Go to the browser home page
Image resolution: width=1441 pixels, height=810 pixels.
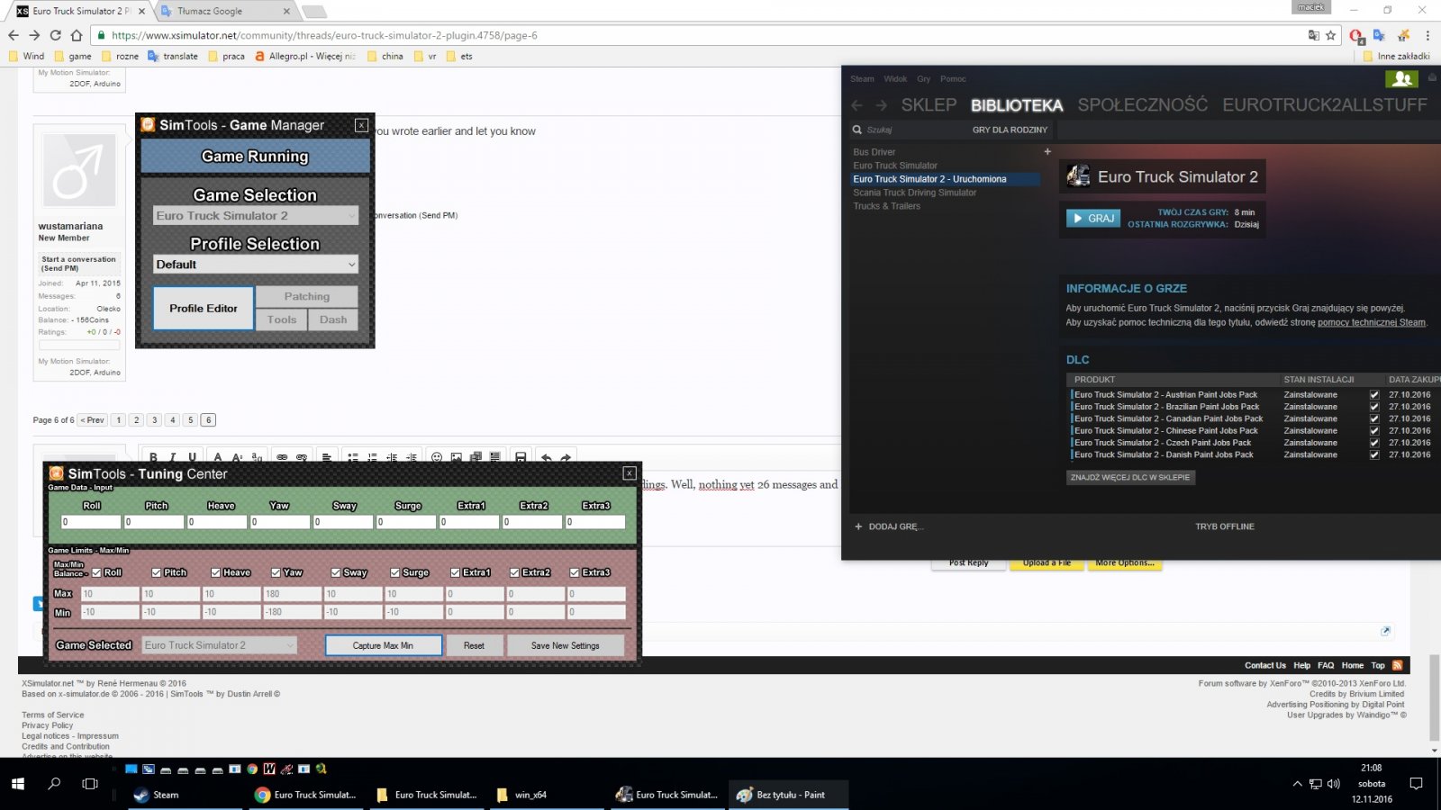77,35
